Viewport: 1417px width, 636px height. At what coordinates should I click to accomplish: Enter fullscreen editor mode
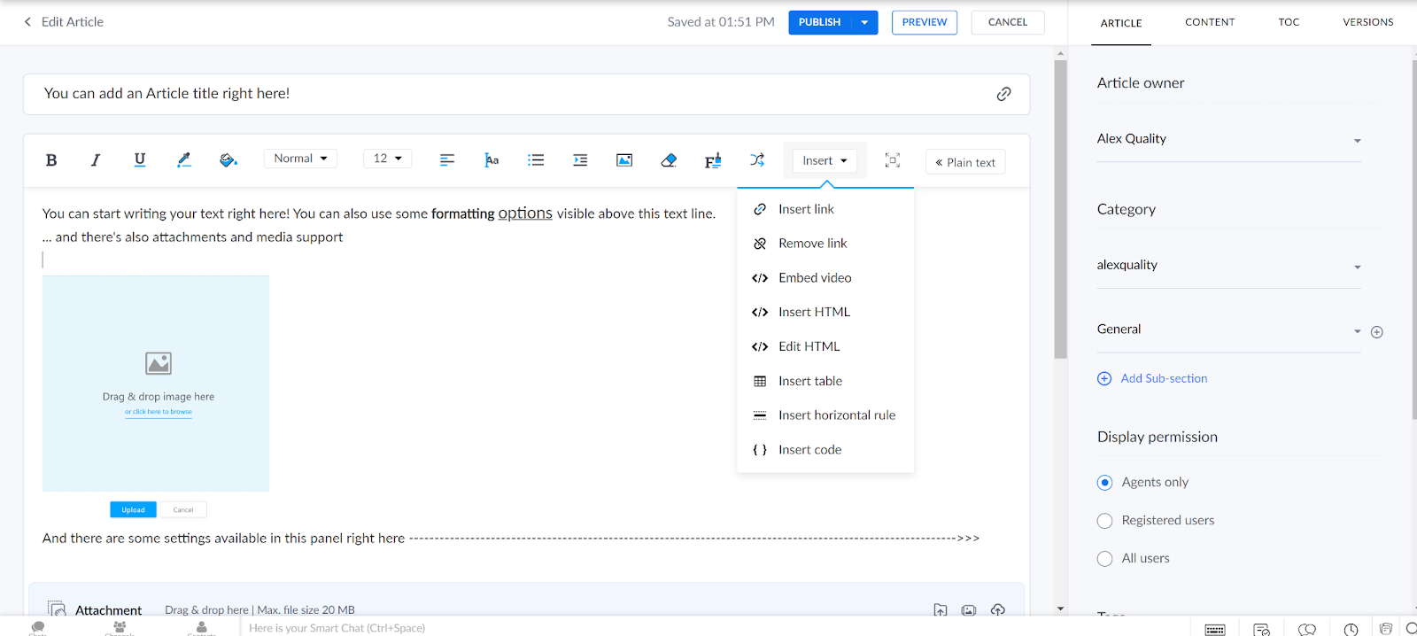(892, 160)
